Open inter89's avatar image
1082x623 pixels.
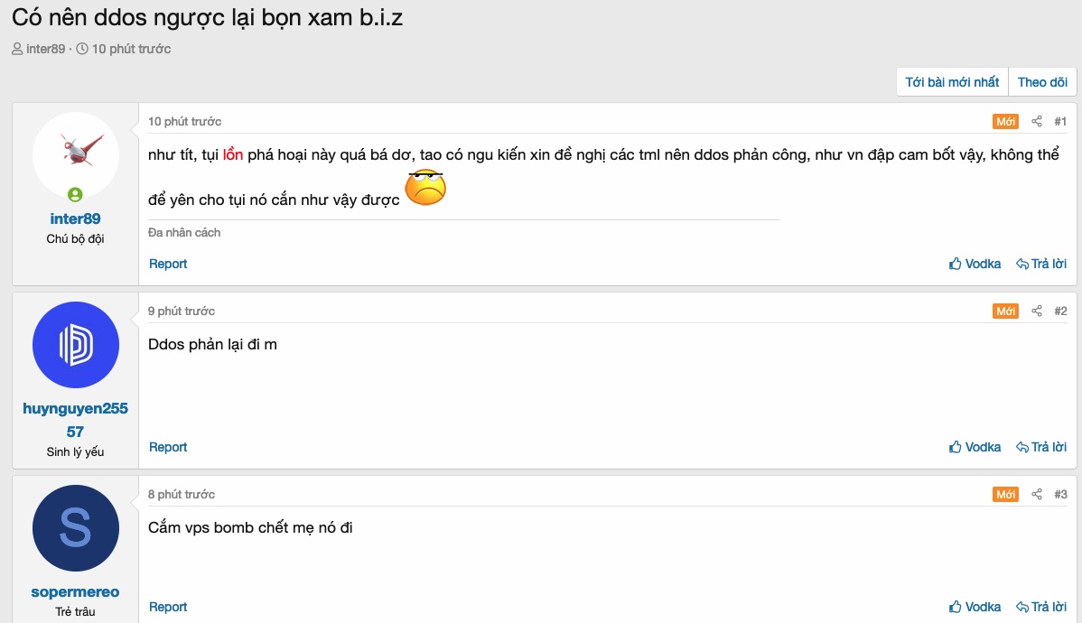click(76, 154)
